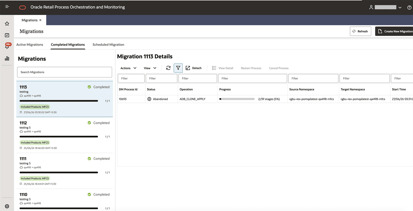413x211 pixels.
Task: Click '25/06/26 18:44:01 GMT+5:30' timestamp
Action: pyautogui.click(x=40, y=184)
